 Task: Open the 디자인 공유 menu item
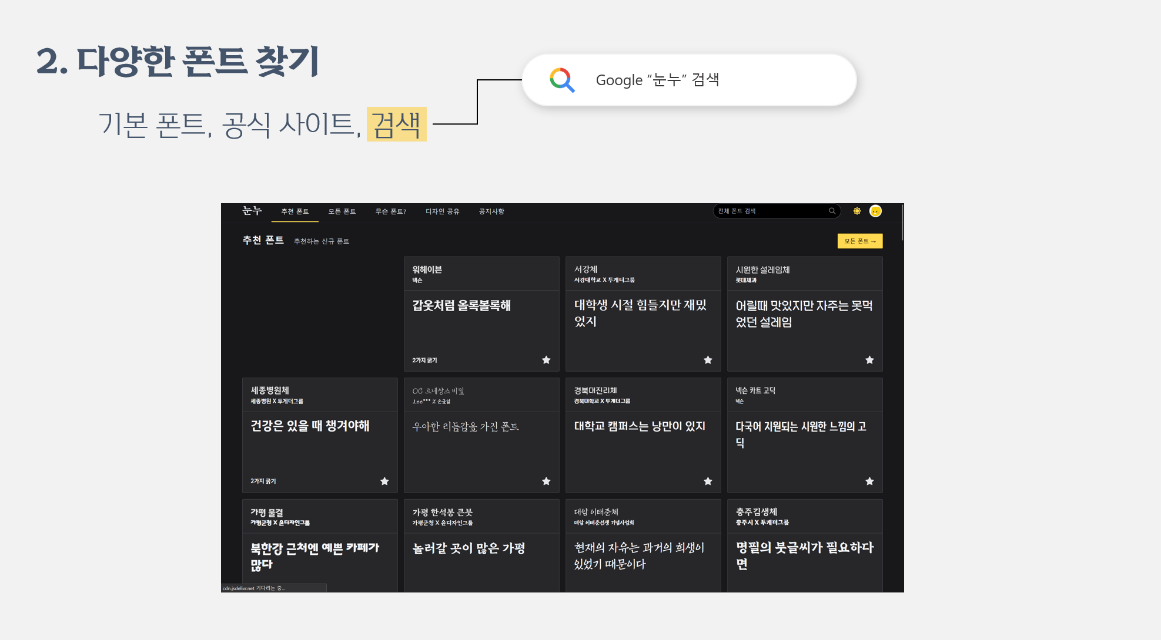tap(443, 211)
